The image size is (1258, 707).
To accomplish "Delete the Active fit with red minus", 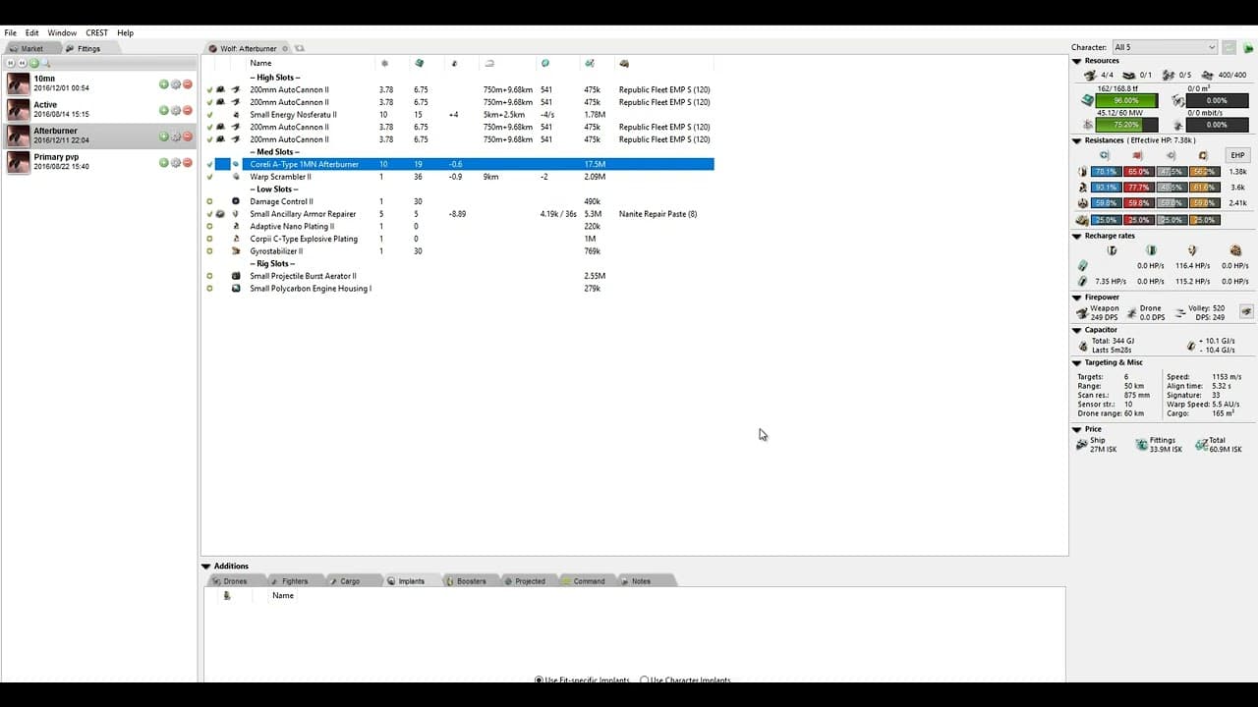I will tap(188, 110).
